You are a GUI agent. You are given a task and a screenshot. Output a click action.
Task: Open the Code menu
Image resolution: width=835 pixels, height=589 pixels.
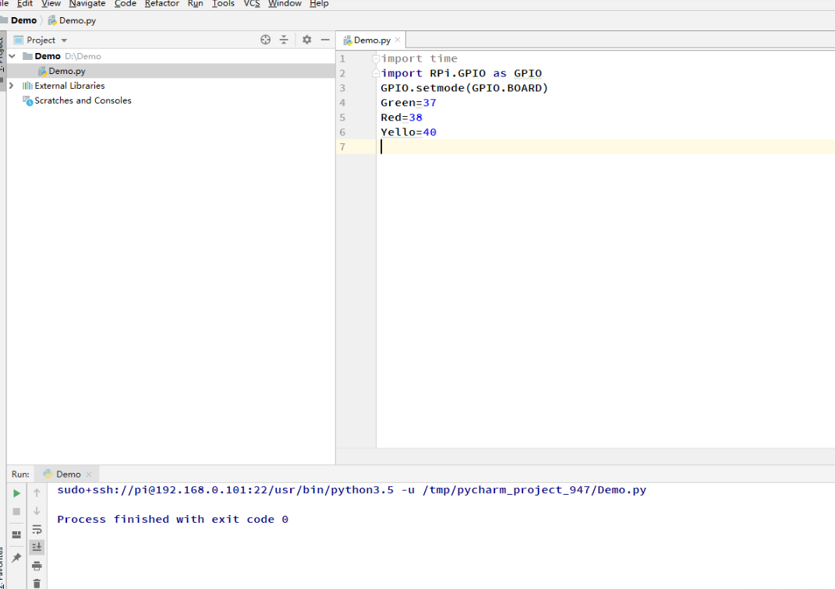pos(126,4)
